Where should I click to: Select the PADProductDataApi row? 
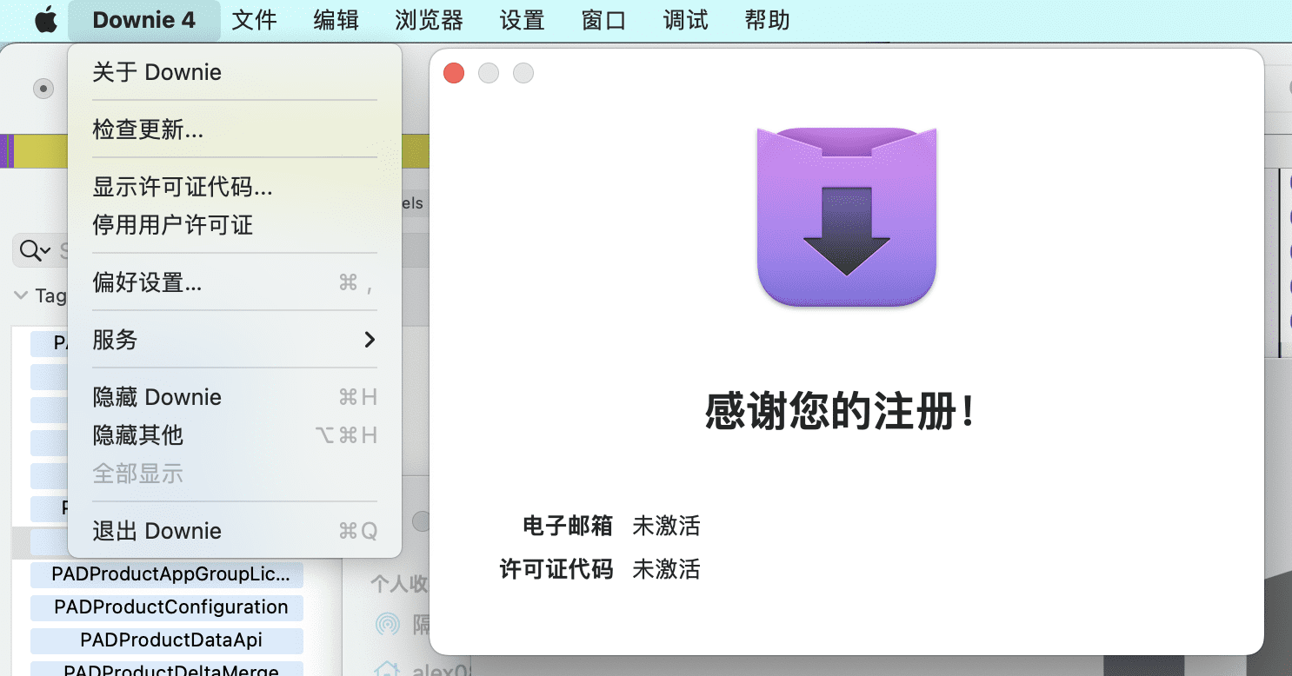tap(167, 640)
